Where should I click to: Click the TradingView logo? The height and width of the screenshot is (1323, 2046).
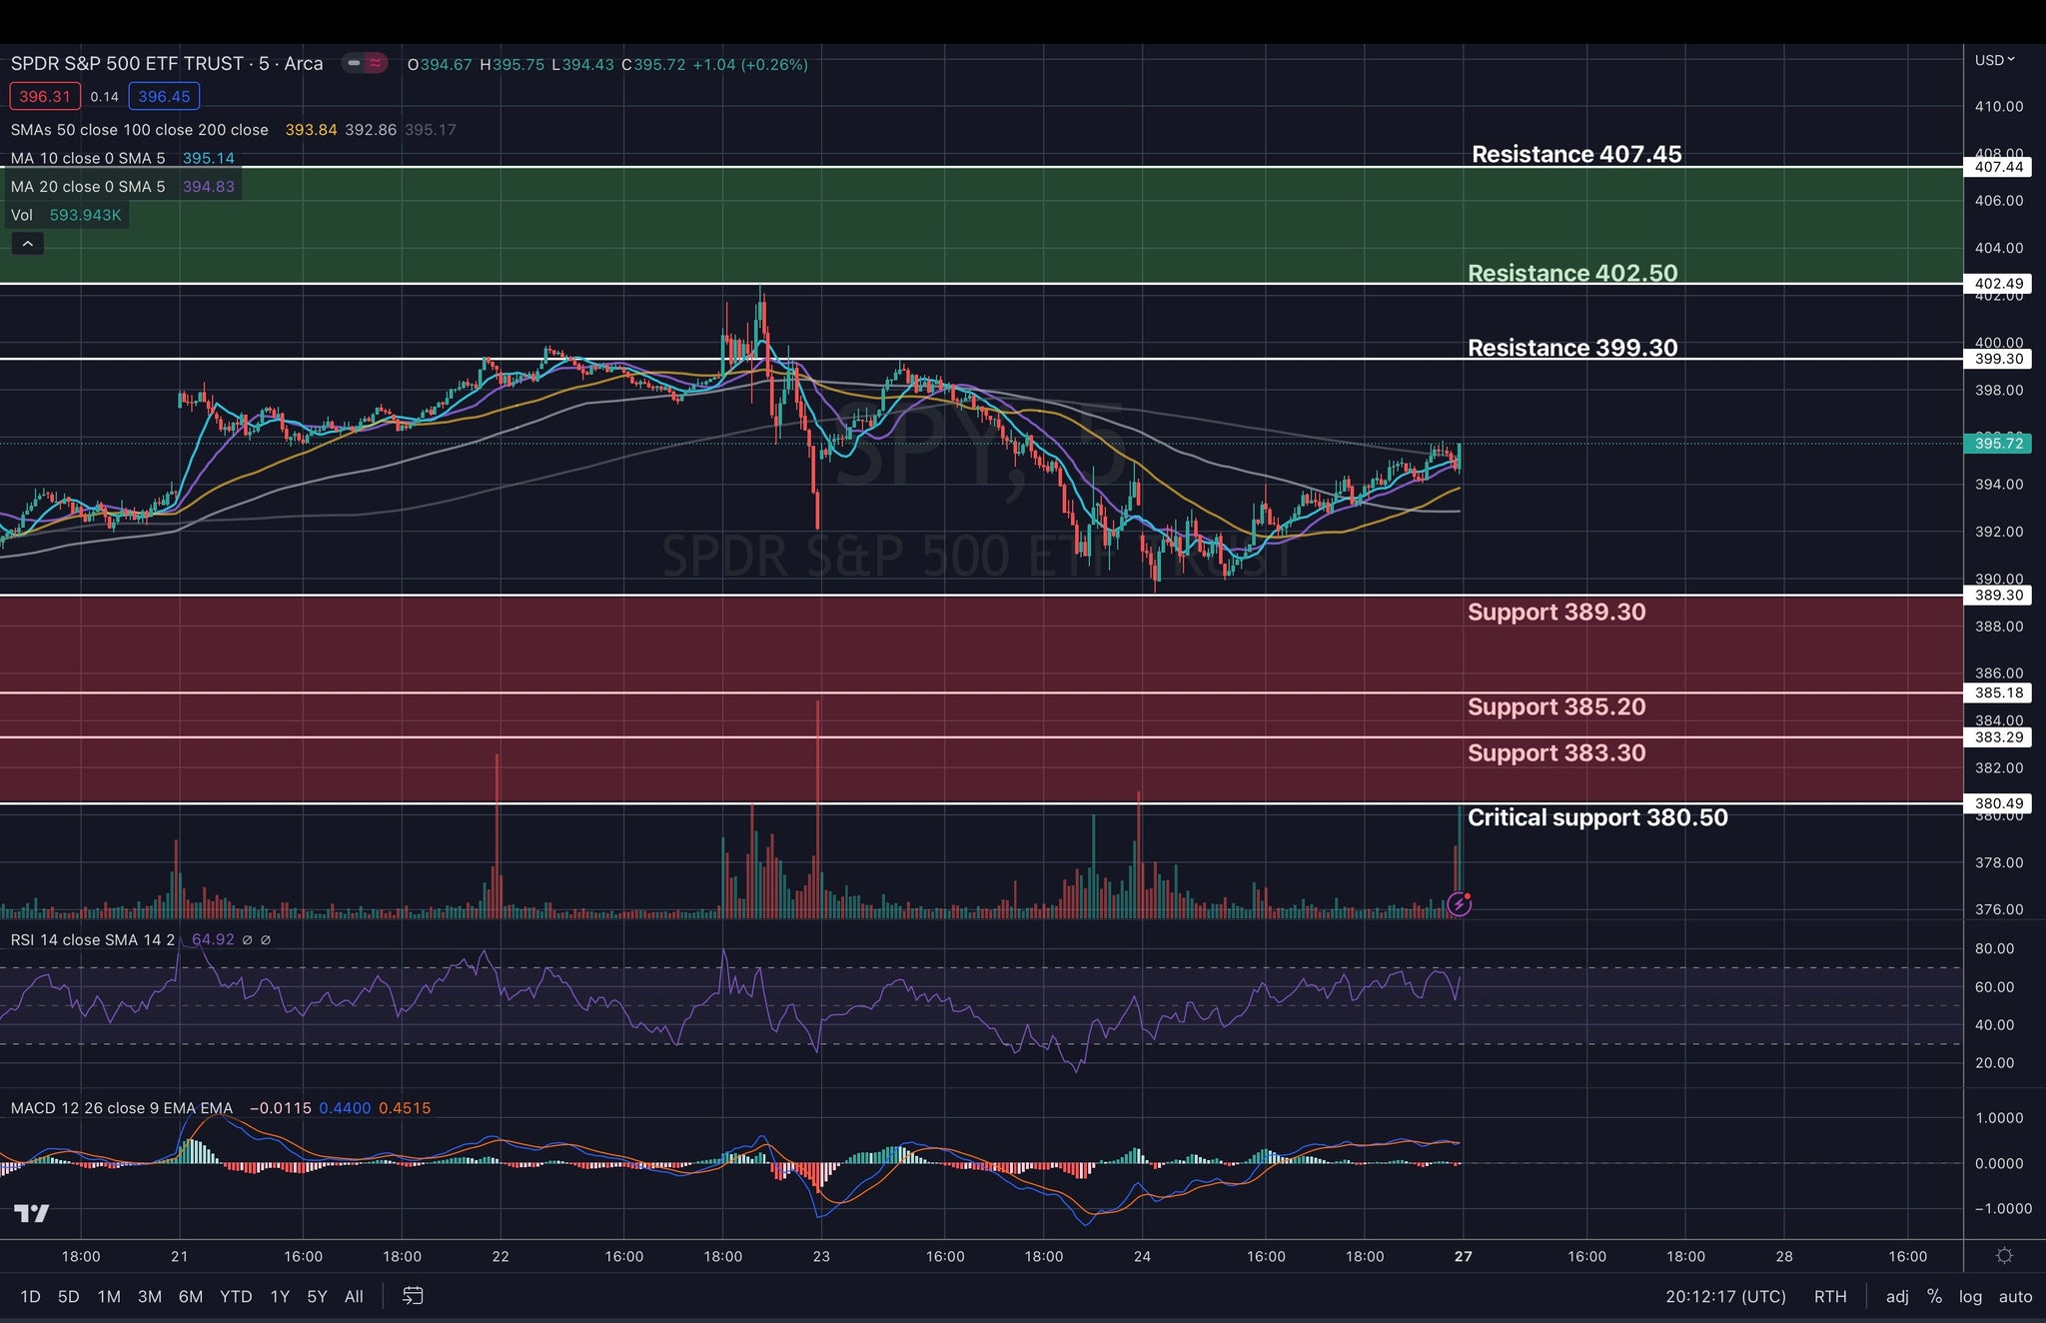click(x=31, y=1213)
